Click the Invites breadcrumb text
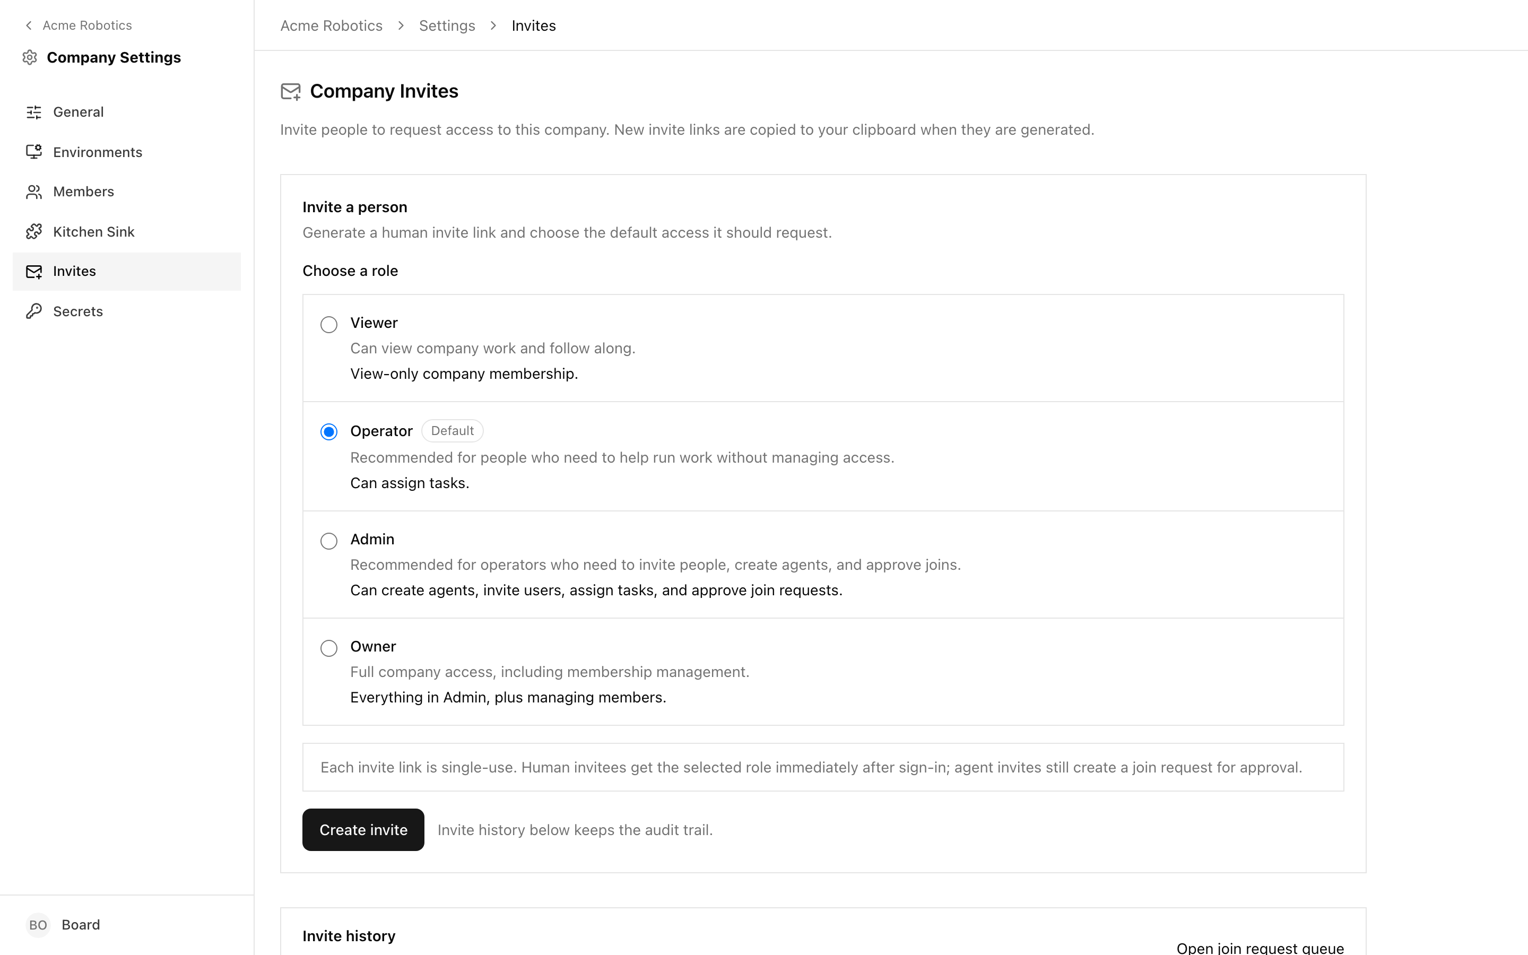The image size is (1528, 955). [534, 26]
